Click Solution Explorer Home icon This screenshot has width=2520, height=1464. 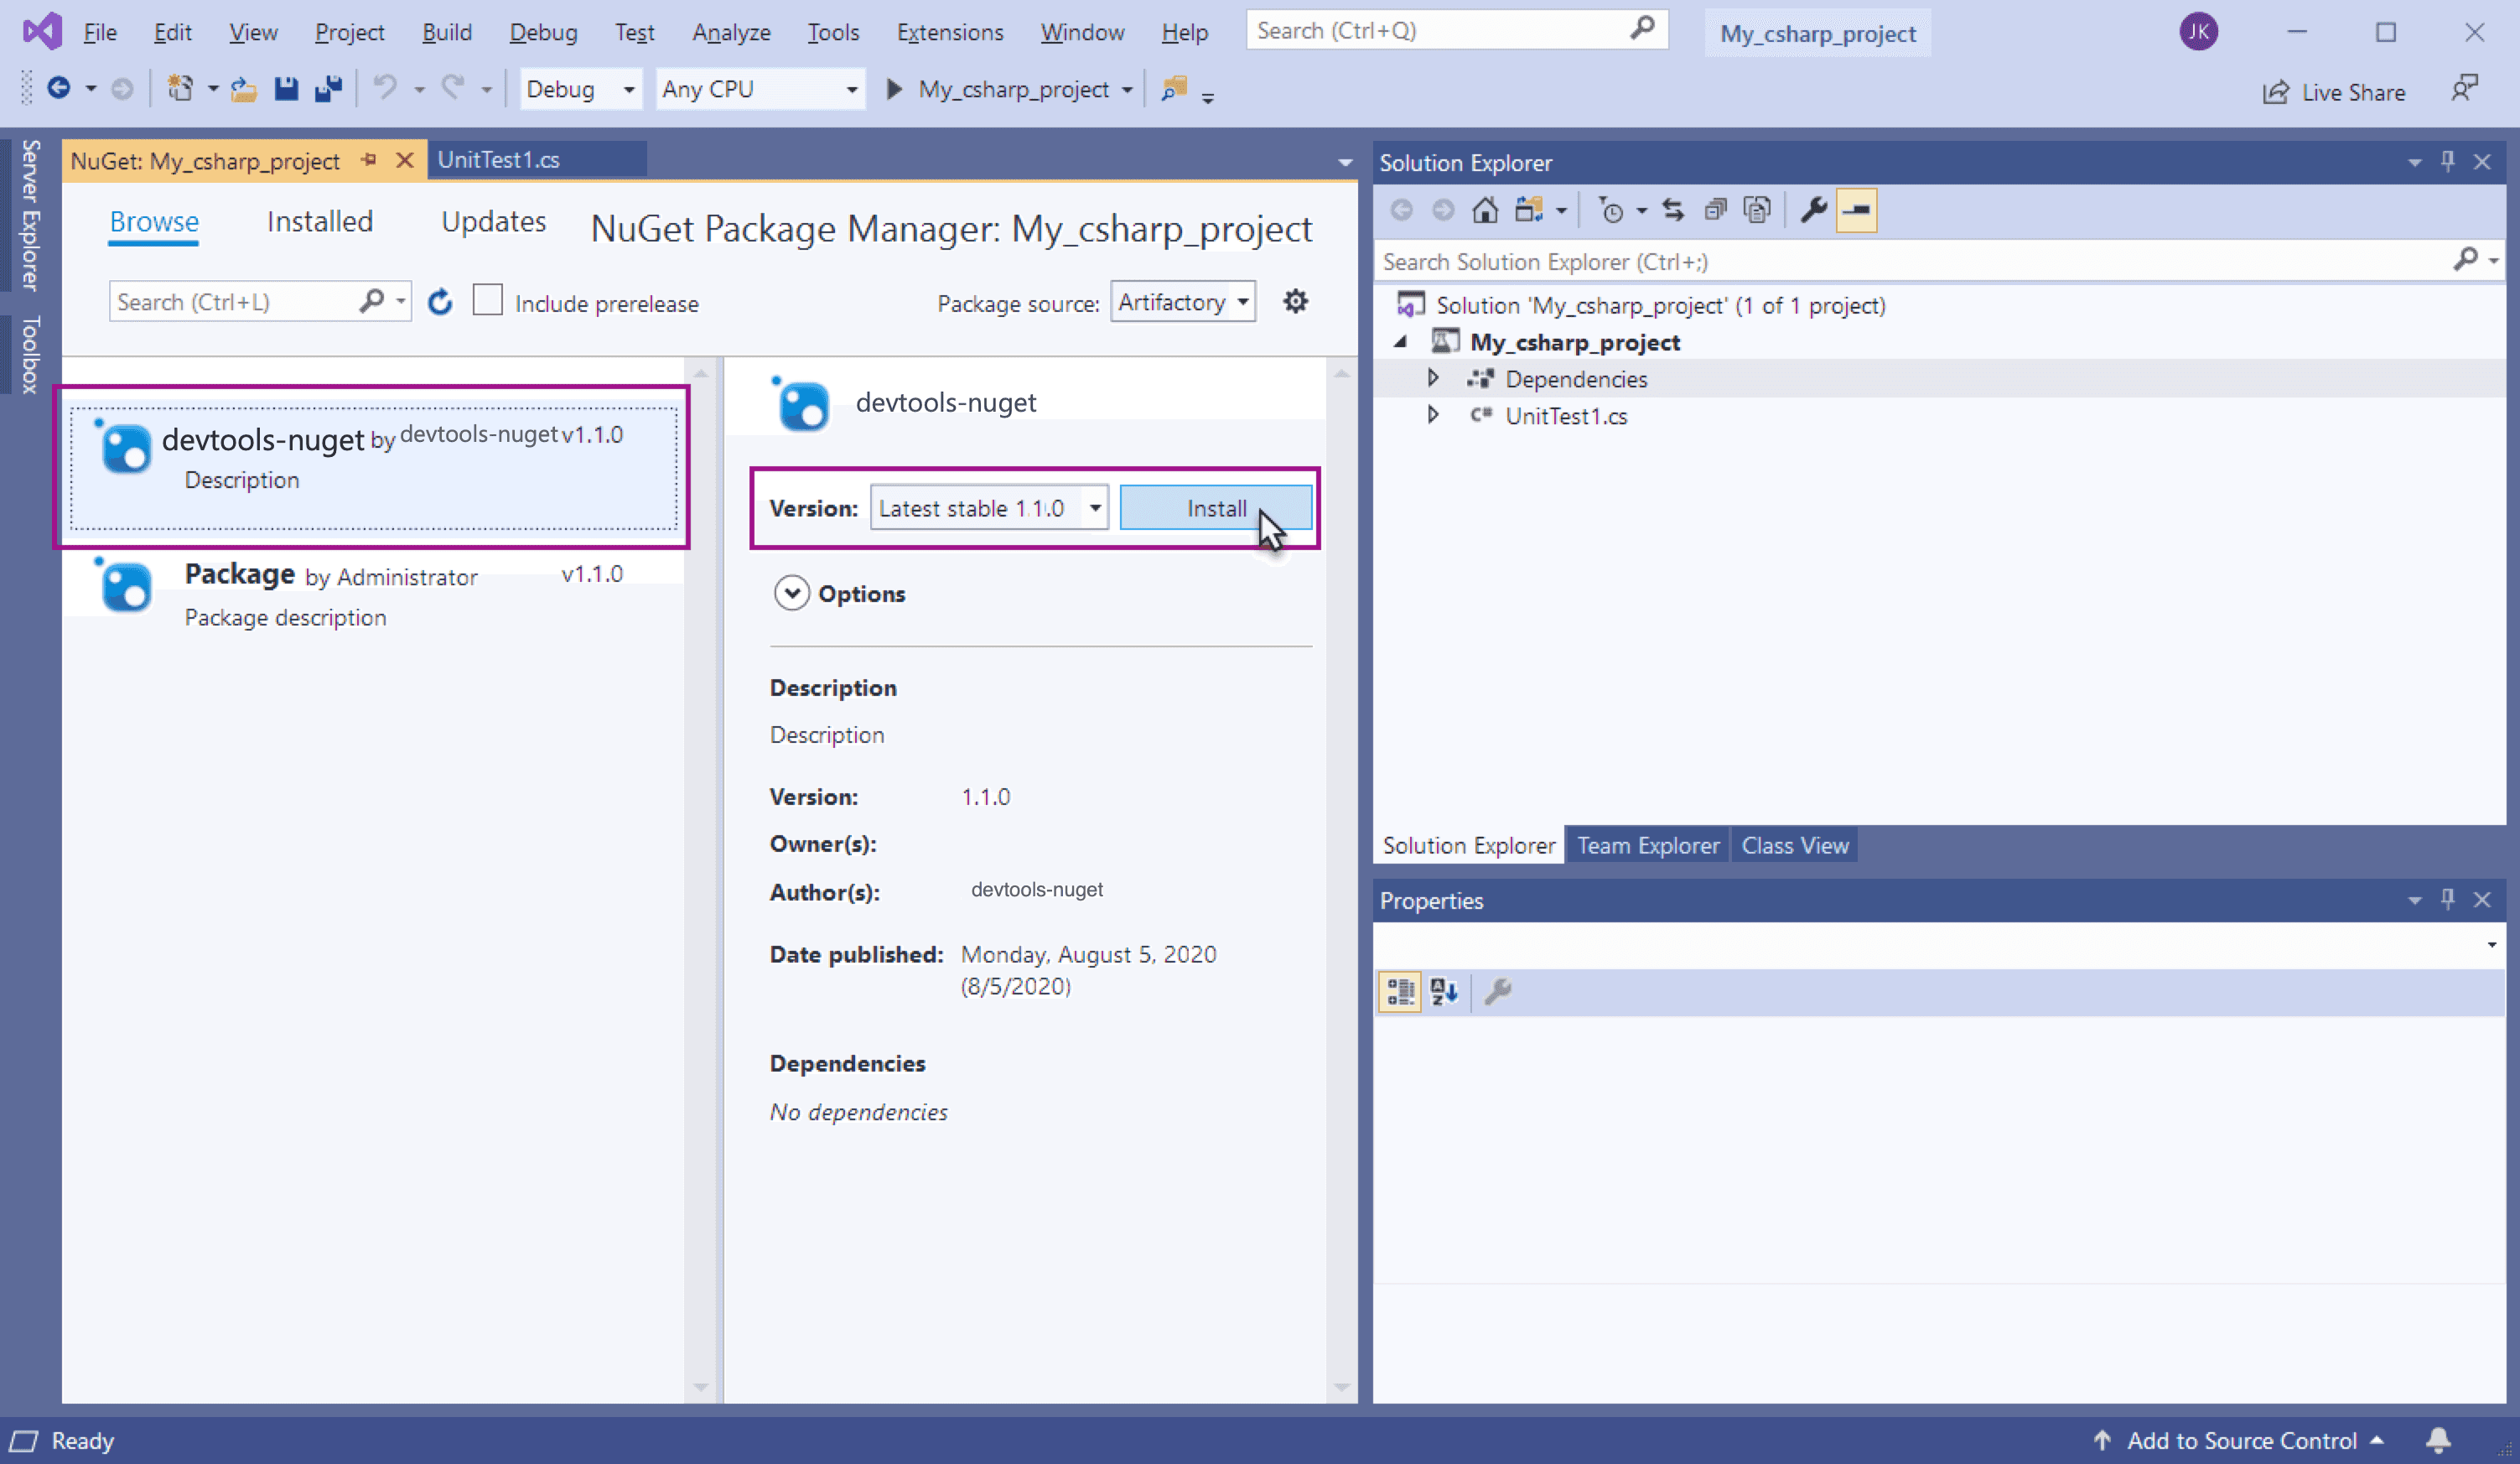[1485, 210]
